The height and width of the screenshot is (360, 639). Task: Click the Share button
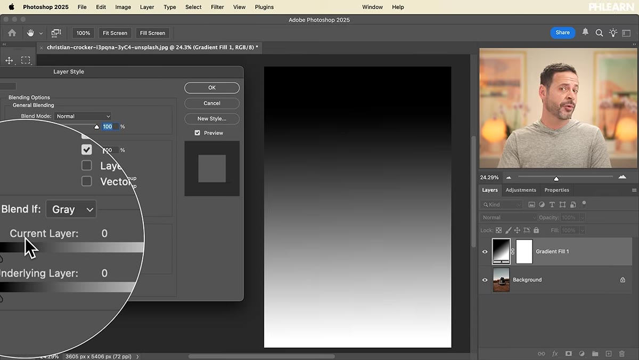563,32
